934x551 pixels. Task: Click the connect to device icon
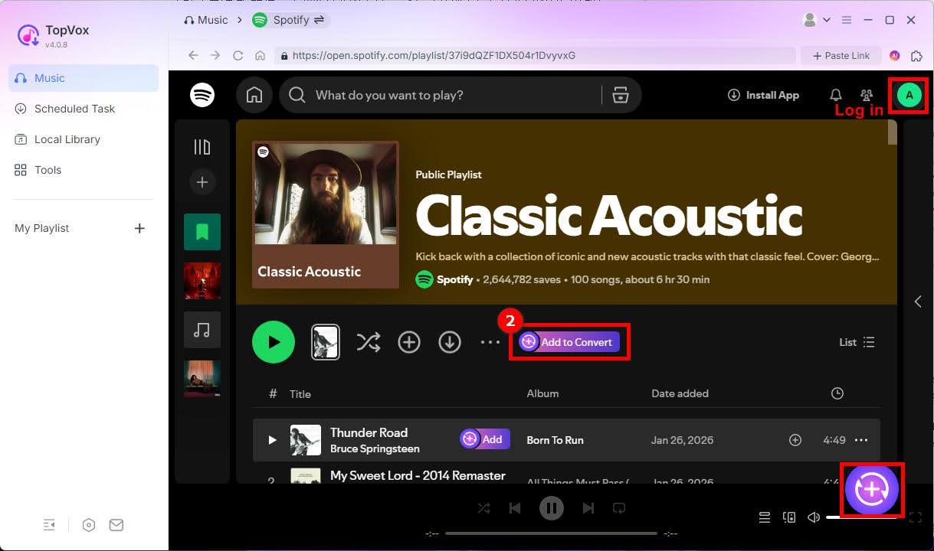tap(789, 517)
